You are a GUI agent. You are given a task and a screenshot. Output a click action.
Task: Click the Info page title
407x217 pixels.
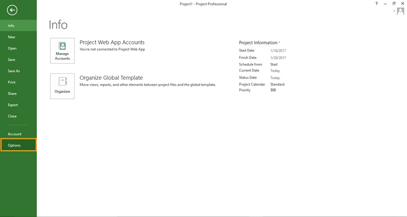click(x=58, y=24)
